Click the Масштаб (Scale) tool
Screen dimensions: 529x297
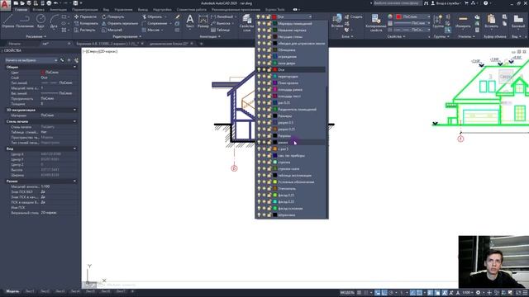point(112,30)
